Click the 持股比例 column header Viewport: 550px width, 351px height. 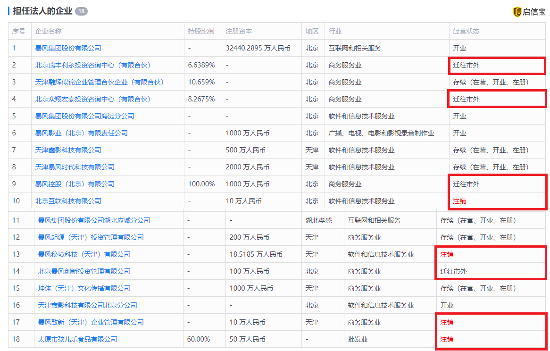point(201,31)
